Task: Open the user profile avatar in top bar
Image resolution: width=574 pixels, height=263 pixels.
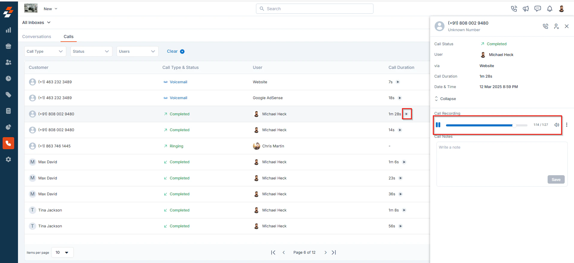Action: 561,9
